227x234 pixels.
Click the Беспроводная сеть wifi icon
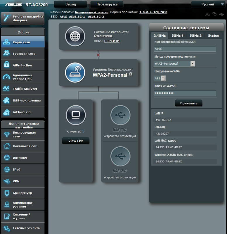click(x=7, y=134)
